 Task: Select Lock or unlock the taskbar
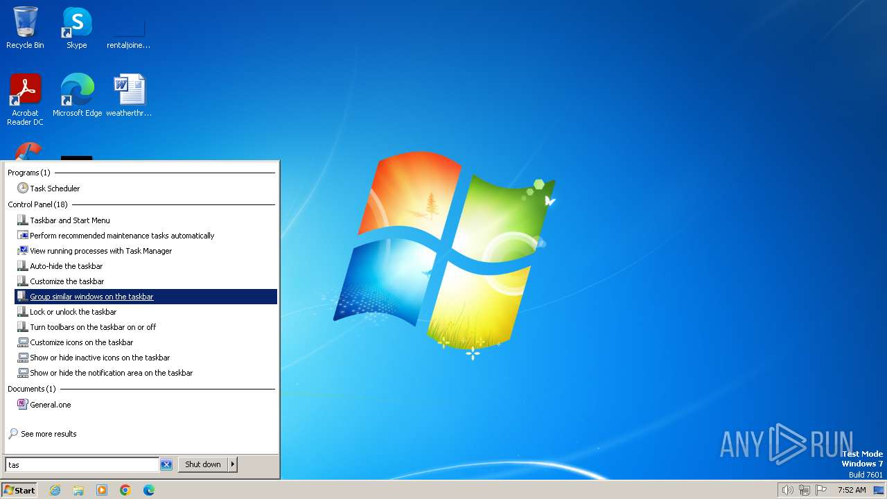coord(146,312)
